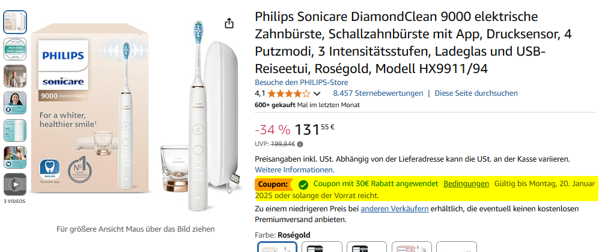Viewport: 602px width, 252px height.
Task: Open the fifth product thumbnail
Action: 15,129
